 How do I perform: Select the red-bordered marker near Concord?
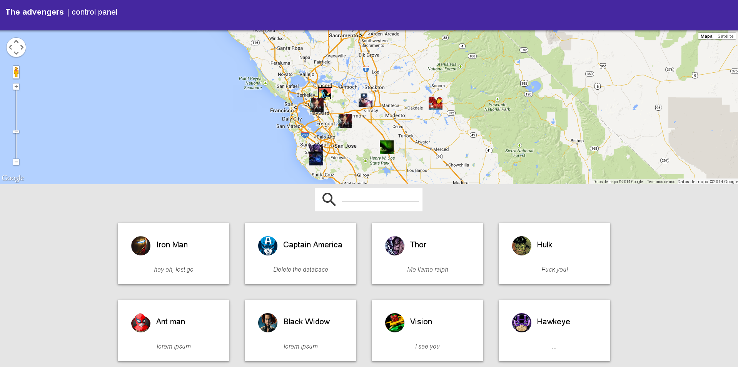click(325, 94)
